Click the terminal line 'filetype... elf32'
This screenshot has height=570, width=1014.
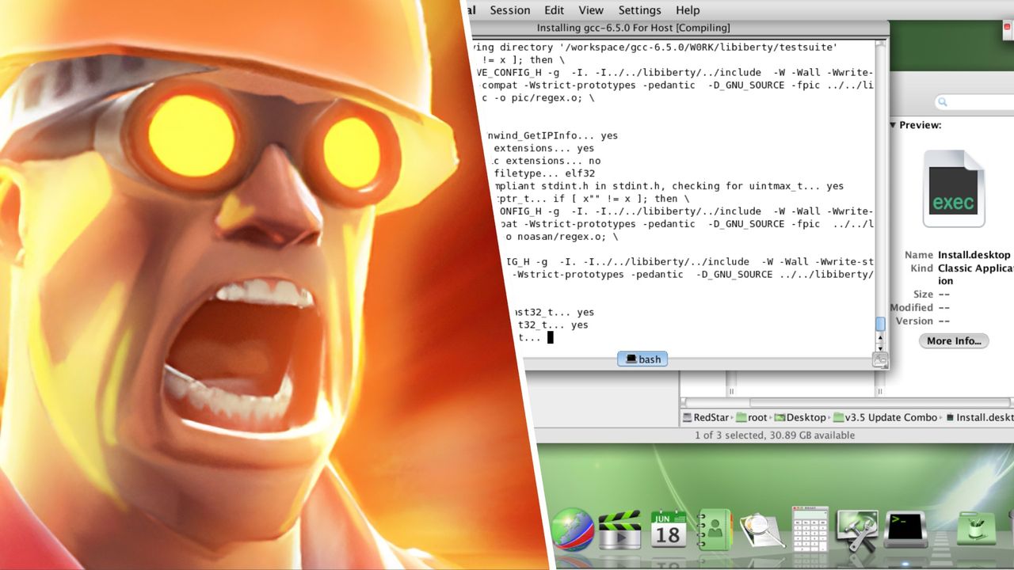(x=544, y=173)
